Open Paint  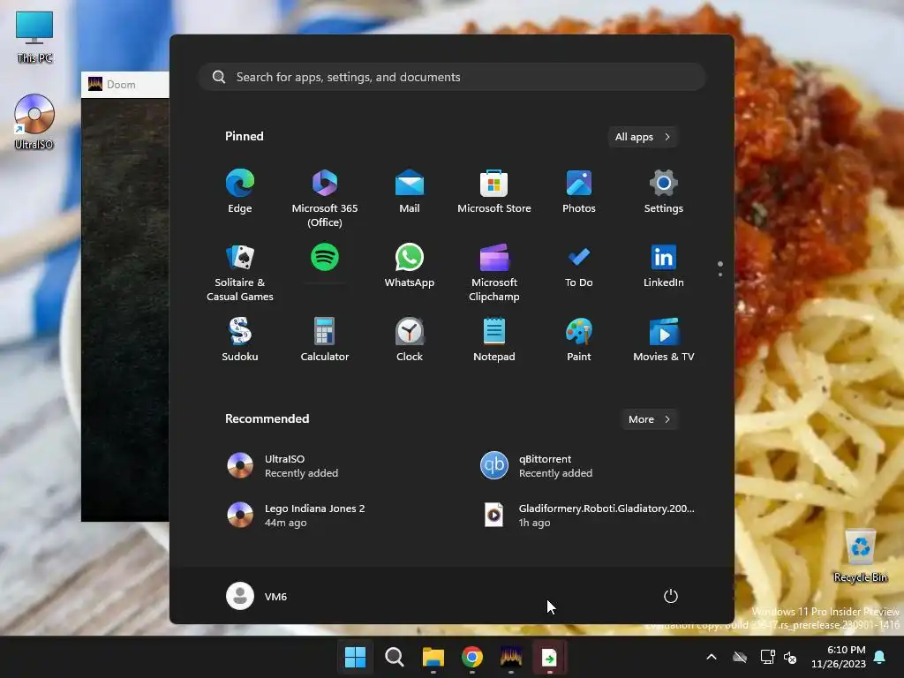coord(579,340)
